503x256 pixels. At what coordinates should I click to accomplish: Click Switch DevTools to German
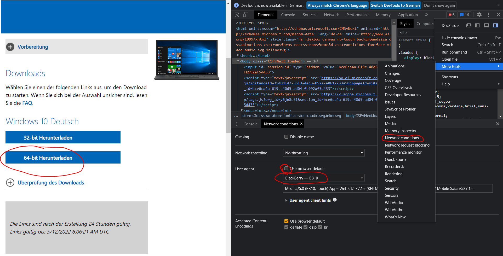coord(395,5)
